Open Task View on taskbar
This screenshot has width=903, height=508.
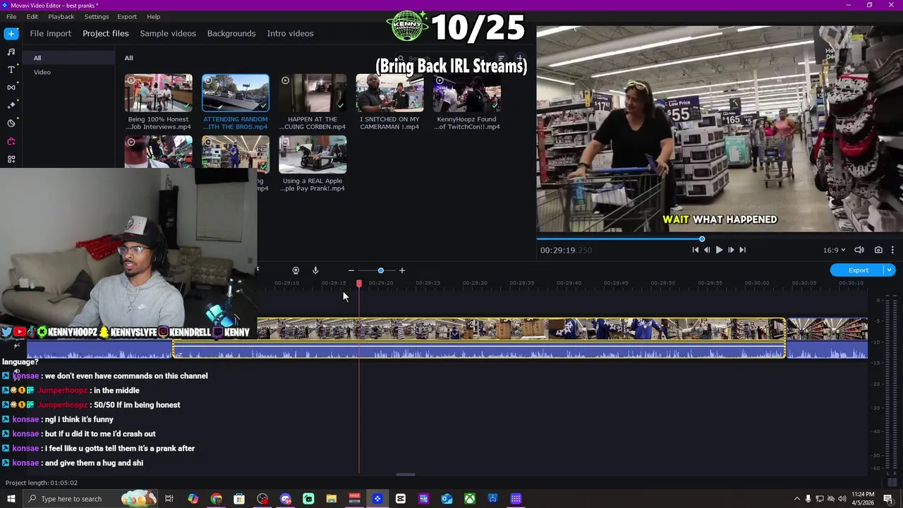pos(169,499)
